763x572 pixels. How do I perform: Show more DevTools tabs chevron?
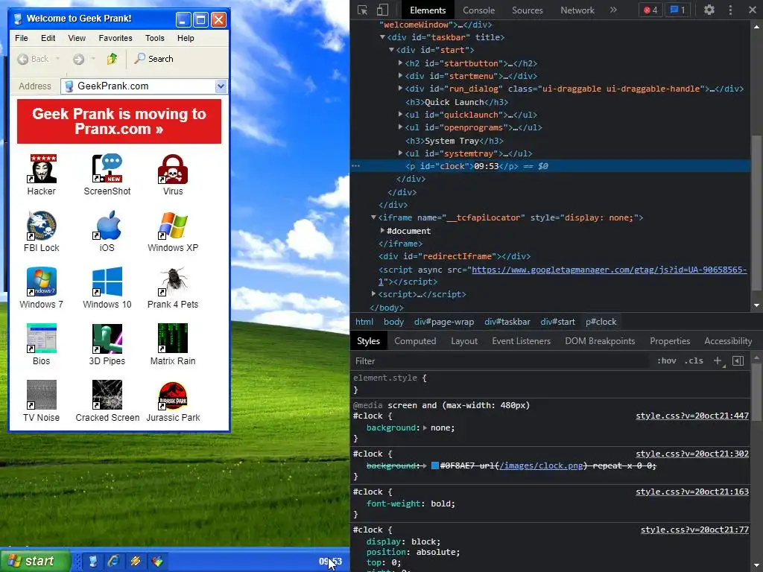613,10
